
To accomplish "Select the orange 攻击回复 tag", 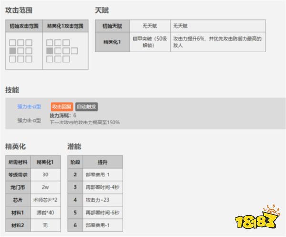I will 61,107.
